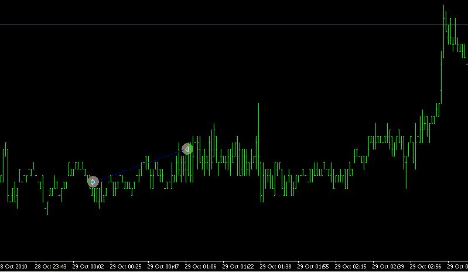Click the 29 Oct 00:25 time label
This screenshot has height=272, width=468.
(x=125, y=266)
